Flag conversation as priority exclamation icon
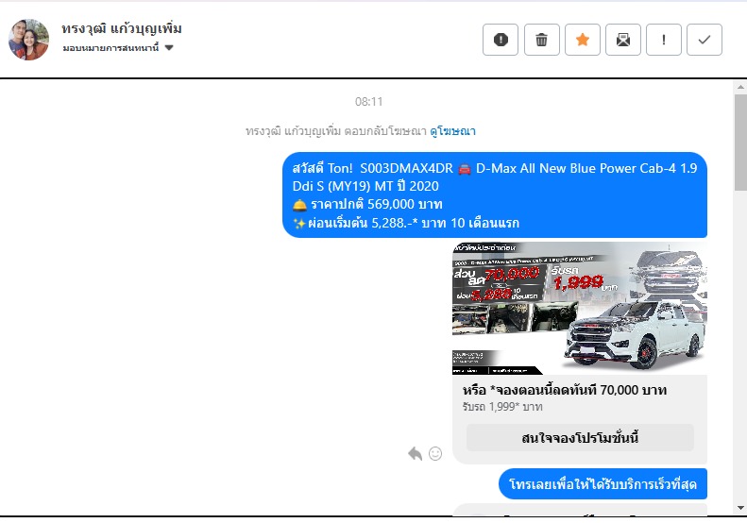The image size is (747, 523). pyautogui.click(x=664, y=40)
